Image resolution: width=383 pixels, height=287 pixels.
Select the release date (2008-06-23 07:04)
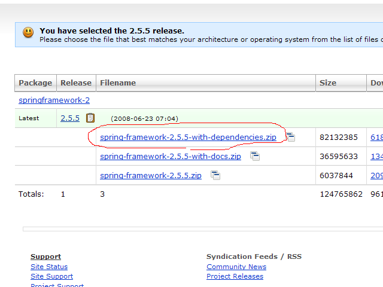tap(144, 118)
